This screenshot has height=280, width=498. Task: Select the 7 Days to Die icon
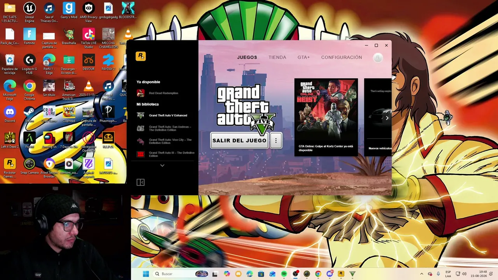coord(69,140)
